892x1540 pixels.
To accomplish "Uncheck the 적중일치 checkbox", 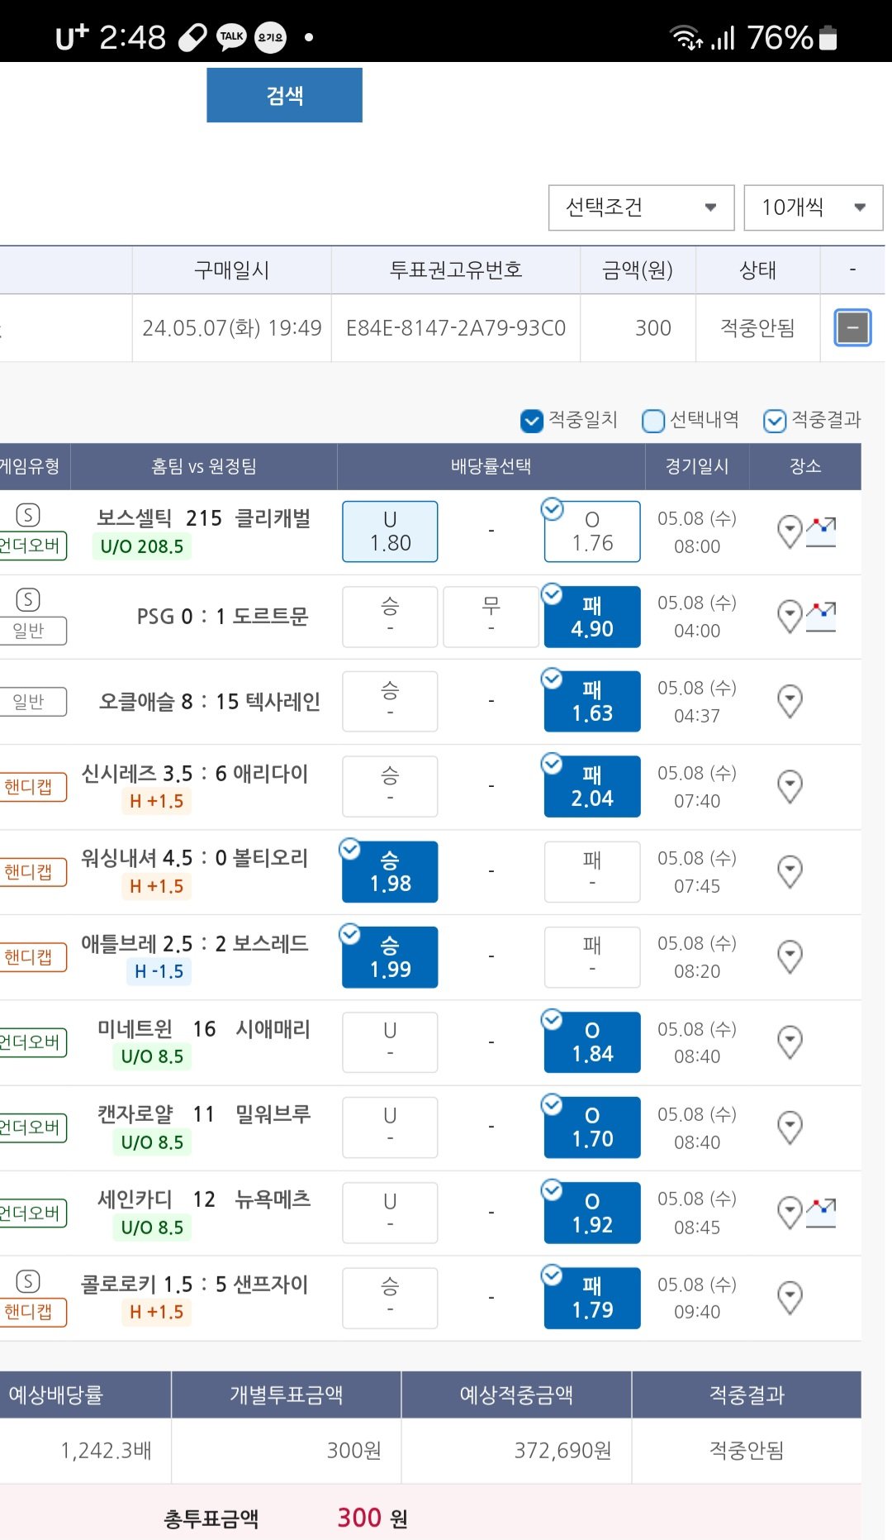I will (x=532, y=421).
